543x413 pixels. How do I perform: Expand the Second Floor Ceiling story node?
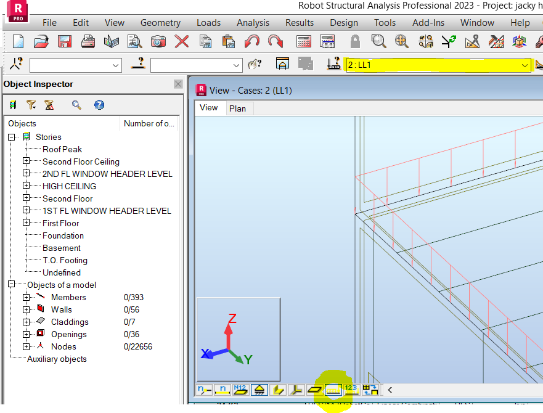point(25,162)
